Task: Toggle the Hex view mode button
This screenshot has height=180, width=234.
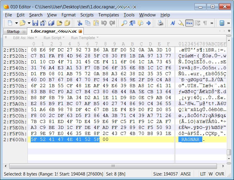Action: point(189,23)
